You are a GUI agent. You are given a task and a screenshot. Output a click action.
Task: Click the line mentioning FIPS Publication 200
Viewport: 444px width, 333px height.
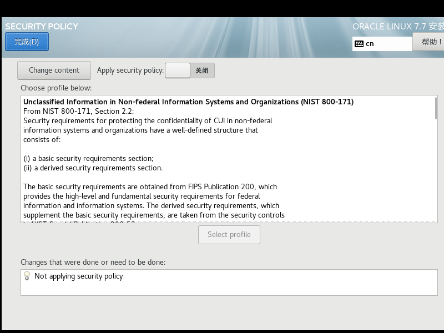[150, 187]
